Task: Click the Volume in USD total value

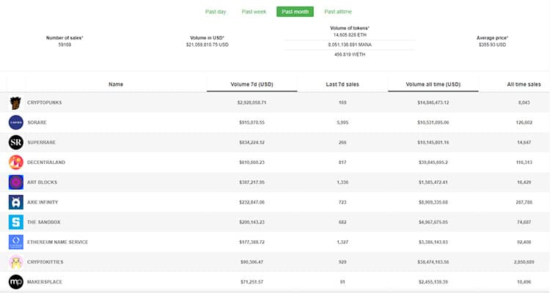Action: 208,45
